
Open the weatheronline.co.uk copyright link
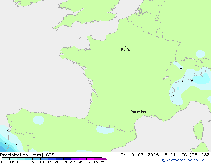pos(183,160)
